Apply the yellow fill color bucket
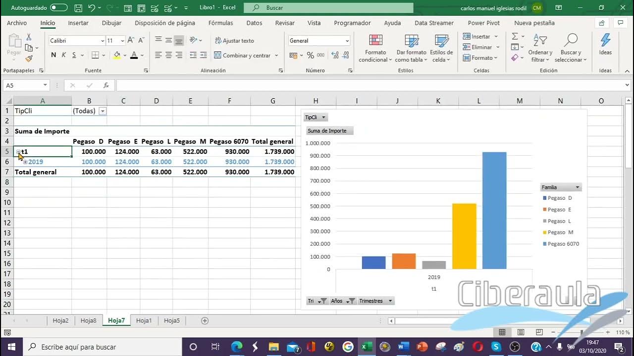 coord(117,55)
